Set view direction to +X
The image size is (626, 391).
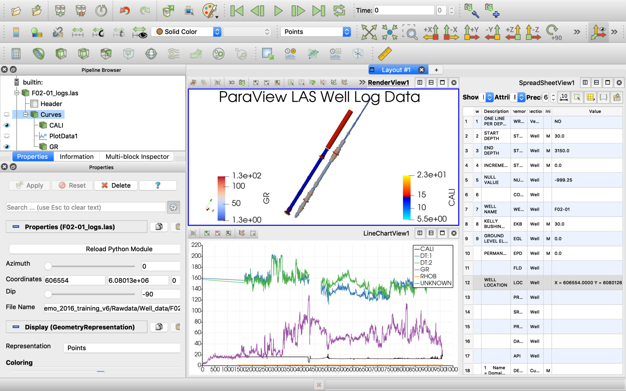(x=431, y=32)
